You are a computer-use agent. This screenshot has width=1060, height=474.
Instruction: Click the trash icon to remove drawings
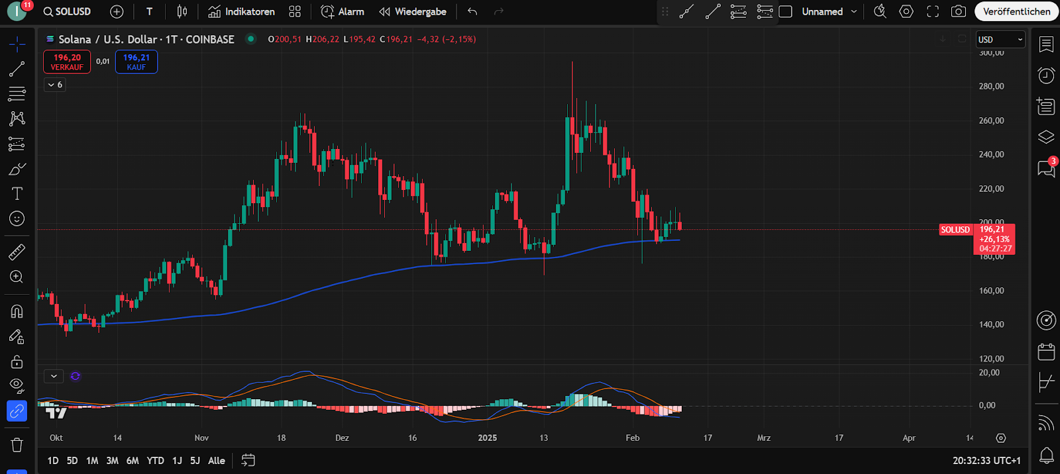click(x=17, y=445)
